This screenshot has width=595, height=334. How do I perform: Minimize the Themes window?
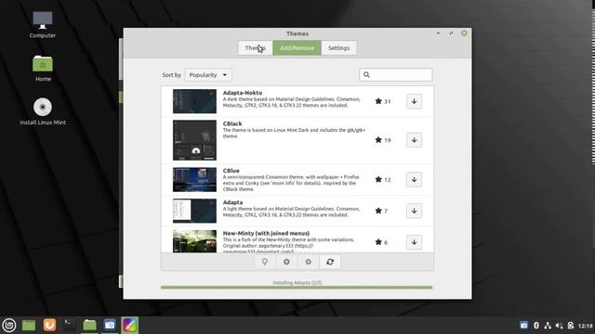point(438,33)
